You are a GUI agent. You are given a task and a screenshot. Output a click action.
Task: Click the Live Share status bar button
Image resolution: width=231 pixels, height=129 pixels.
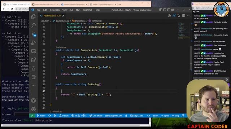tap(96, 115)
